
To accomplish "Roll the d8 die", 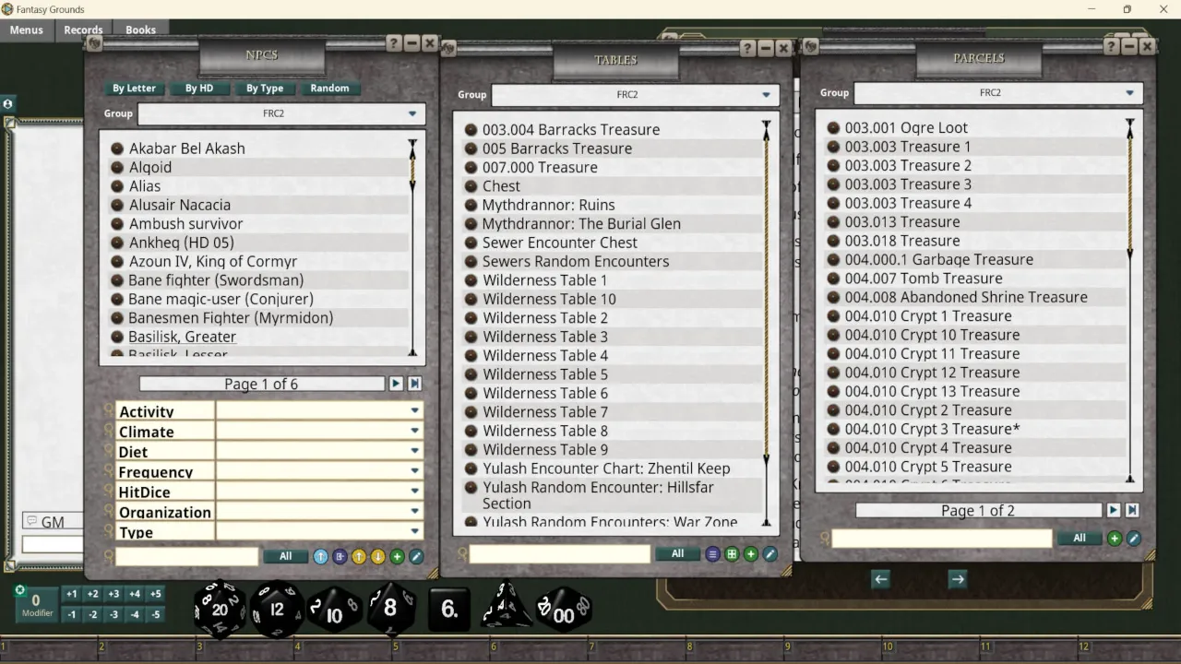I will 391,608.
